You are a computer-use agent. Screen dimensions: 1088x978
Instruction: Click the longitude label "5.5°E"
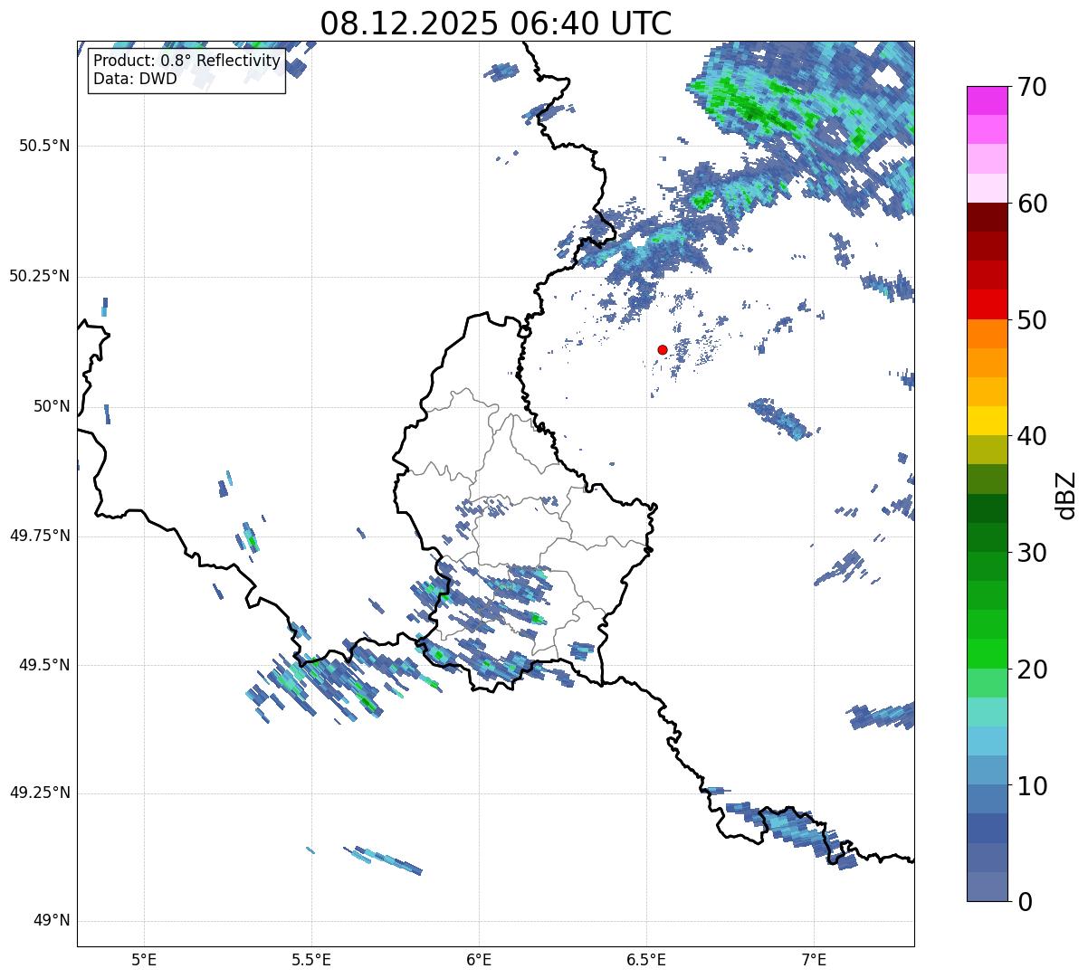pyautogui.click(x=311, y=960)
